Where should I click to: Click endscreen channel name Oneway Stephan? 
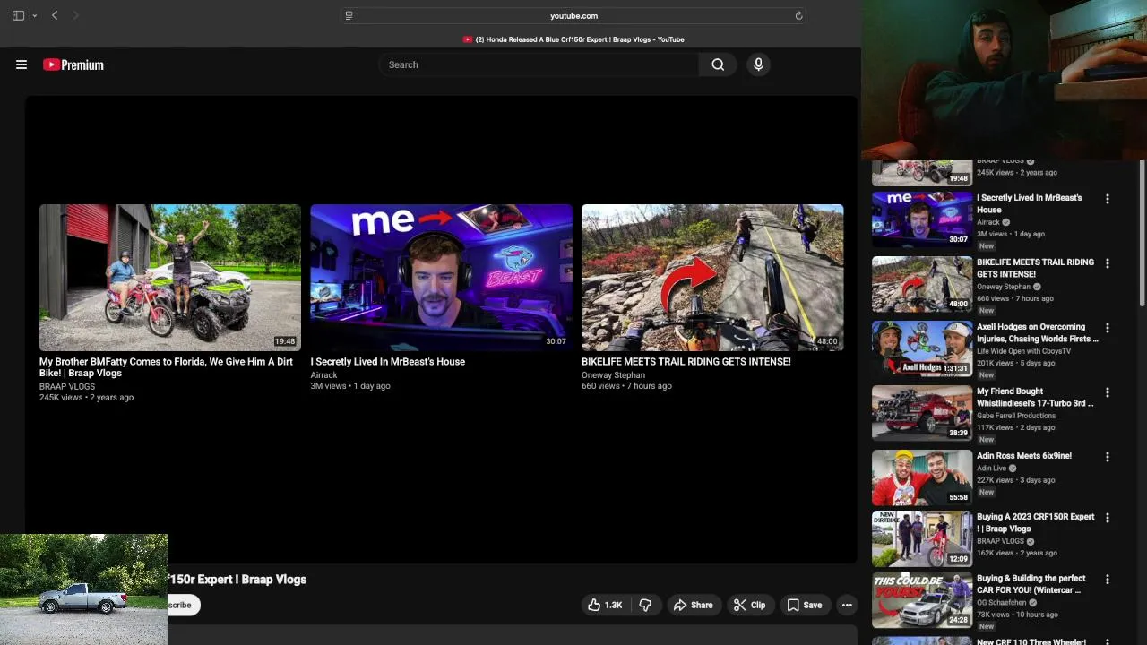[613, 375]
